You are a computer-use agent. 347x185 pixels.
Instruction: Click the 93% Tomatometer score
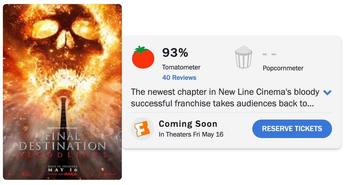(175, 53)
